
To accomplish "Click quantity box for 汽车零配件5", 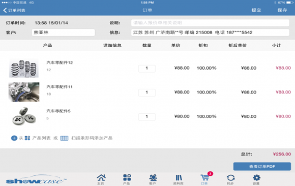I will click(147, 116).
